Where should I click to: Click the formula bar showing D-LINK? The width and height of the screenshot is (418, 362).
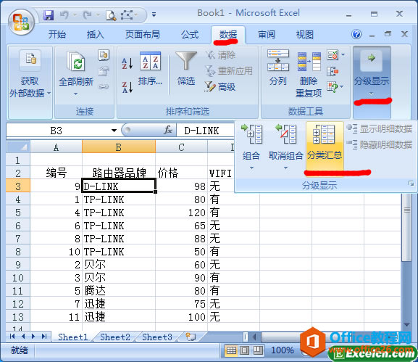coord(205,131)
